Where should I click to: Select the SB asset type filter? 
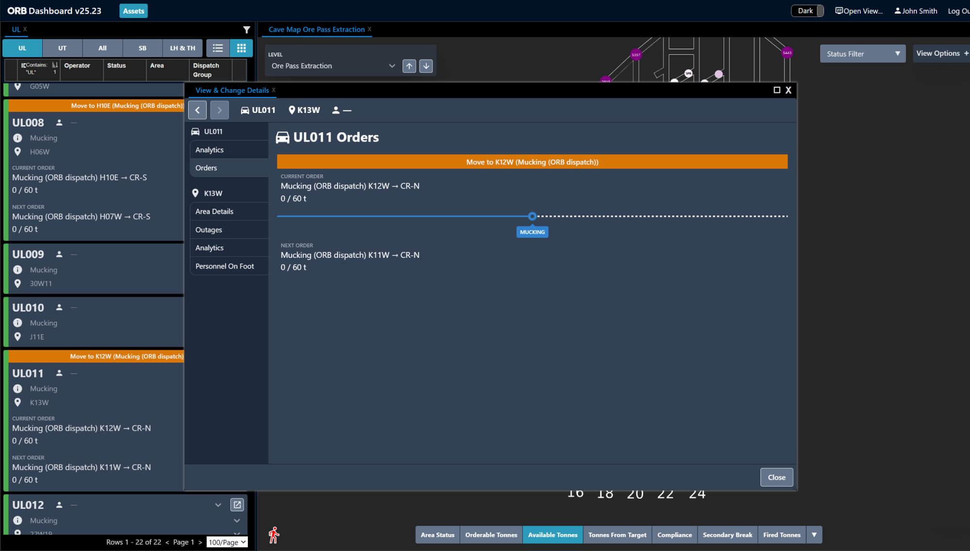point(143,48)
